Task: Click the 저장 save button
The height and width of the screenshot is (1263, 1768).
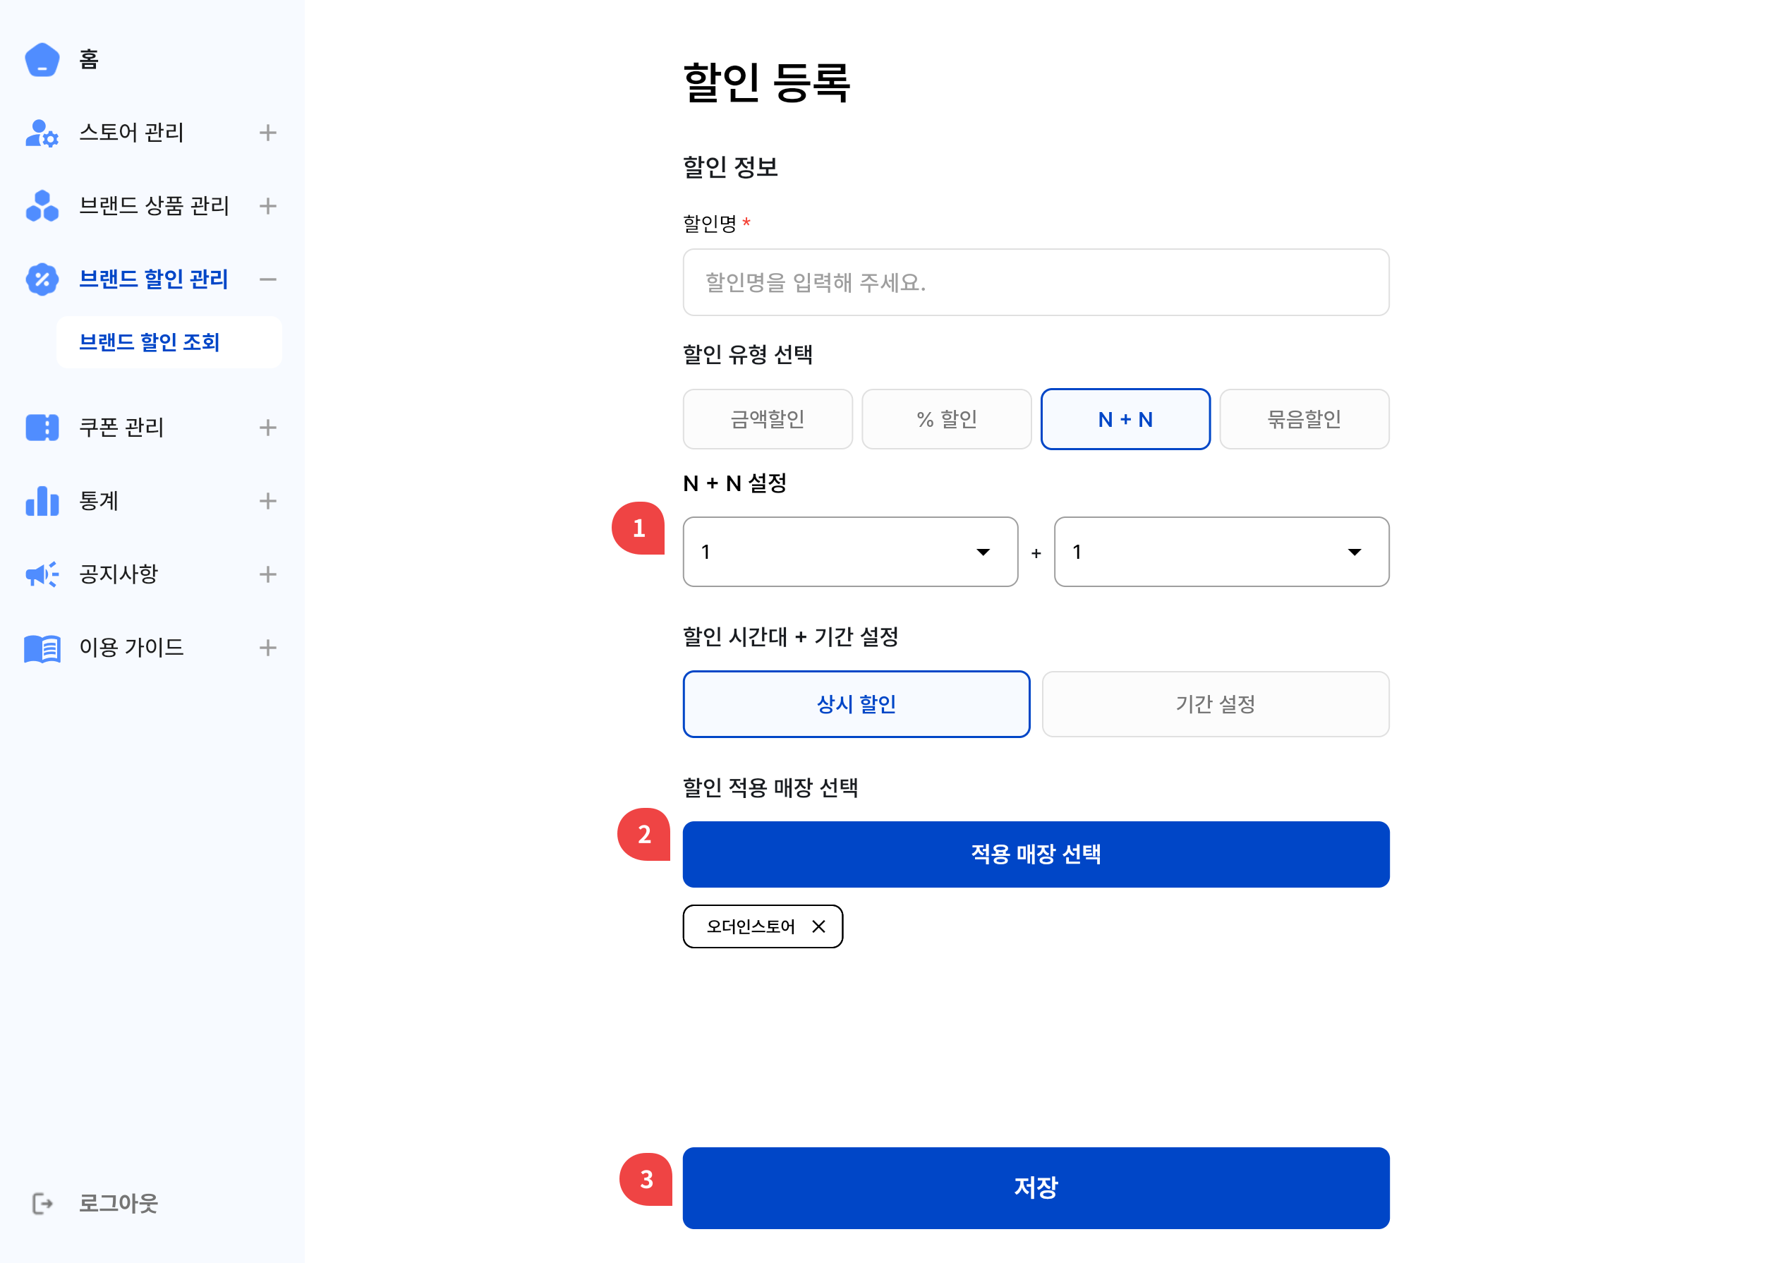Action: [1036, 1188]
